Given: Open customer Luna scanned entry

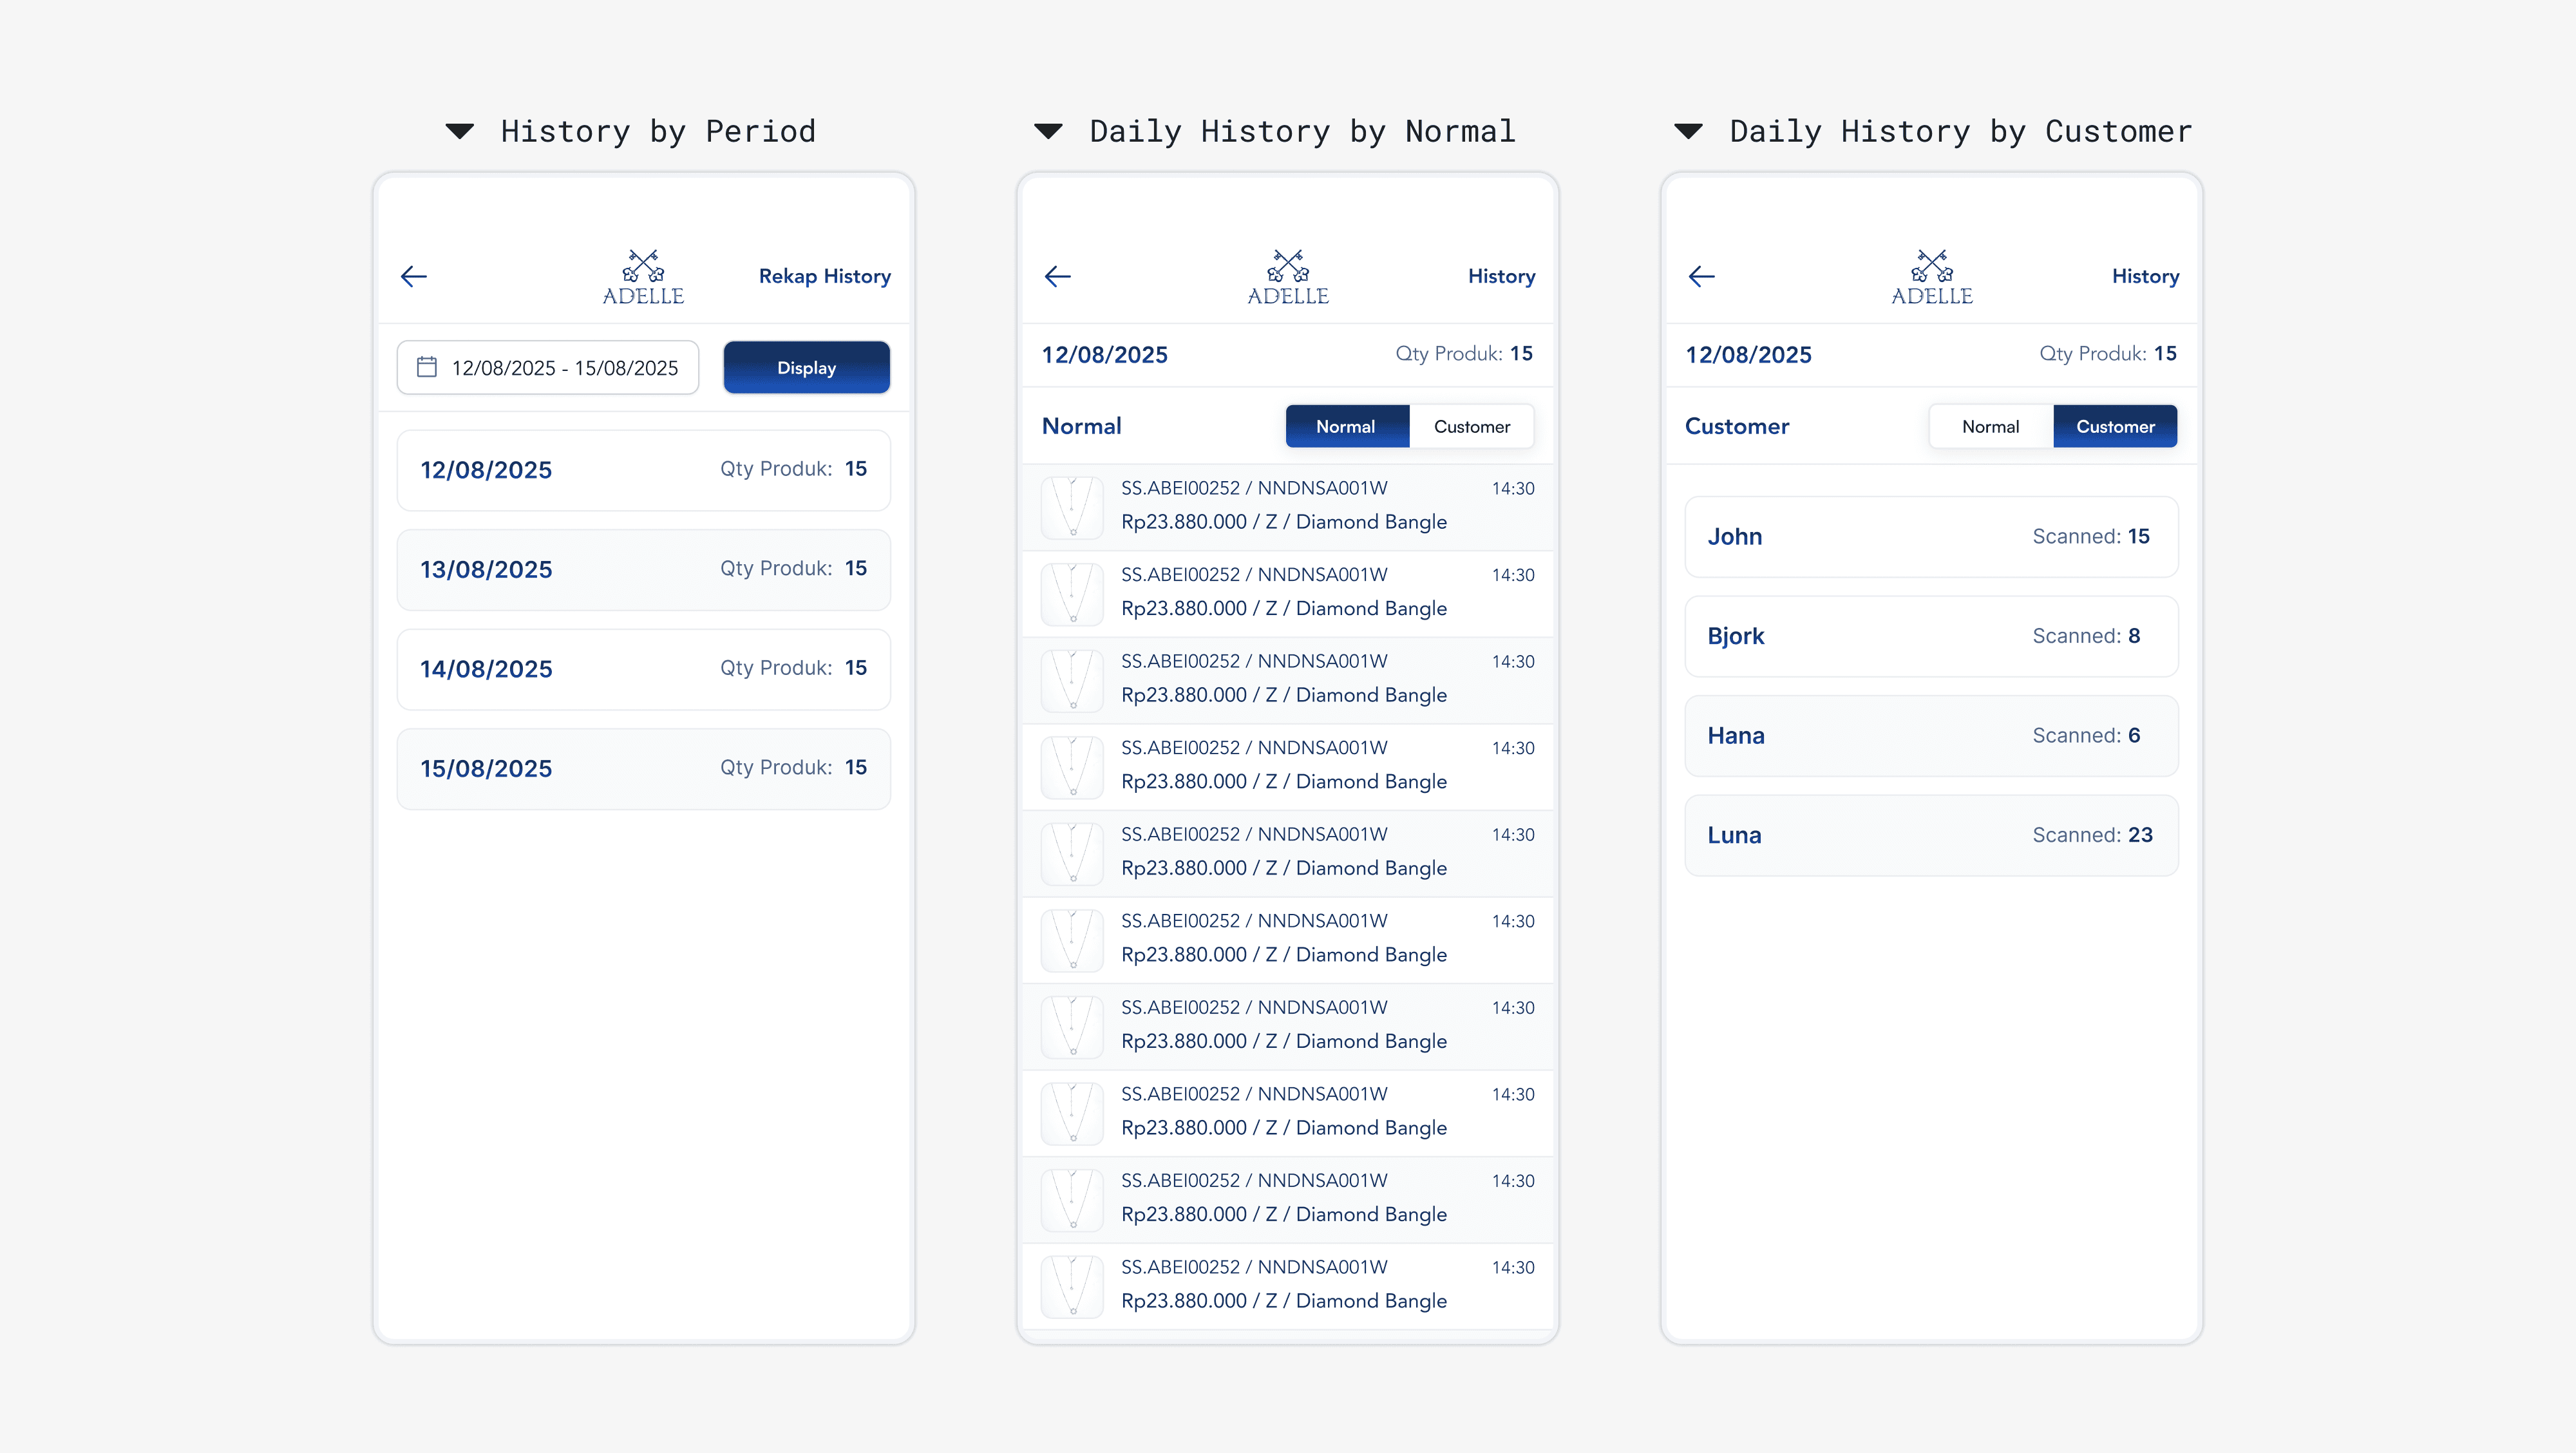Looking at the screenshot, I should [x=1931, y=835].
